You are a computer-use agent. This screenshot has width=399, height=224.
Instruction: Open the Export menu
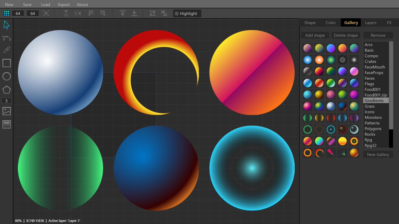point(64,5)
